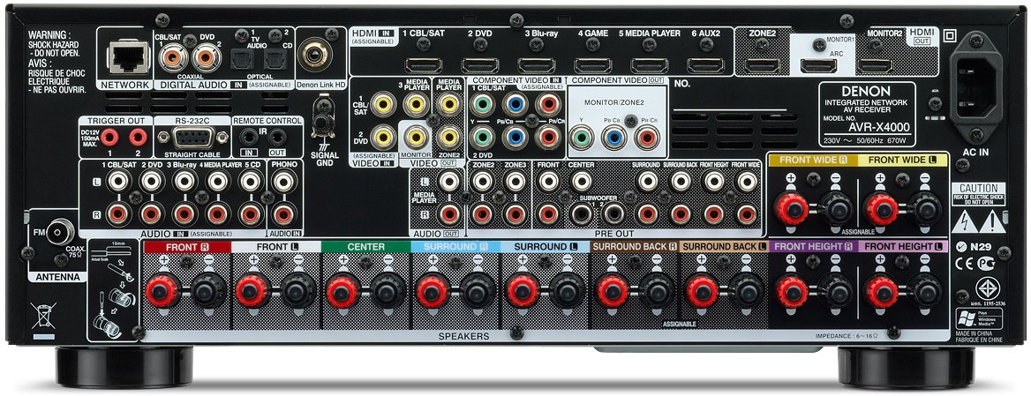Click the PHONO left white jack

[x=284, y=181]
